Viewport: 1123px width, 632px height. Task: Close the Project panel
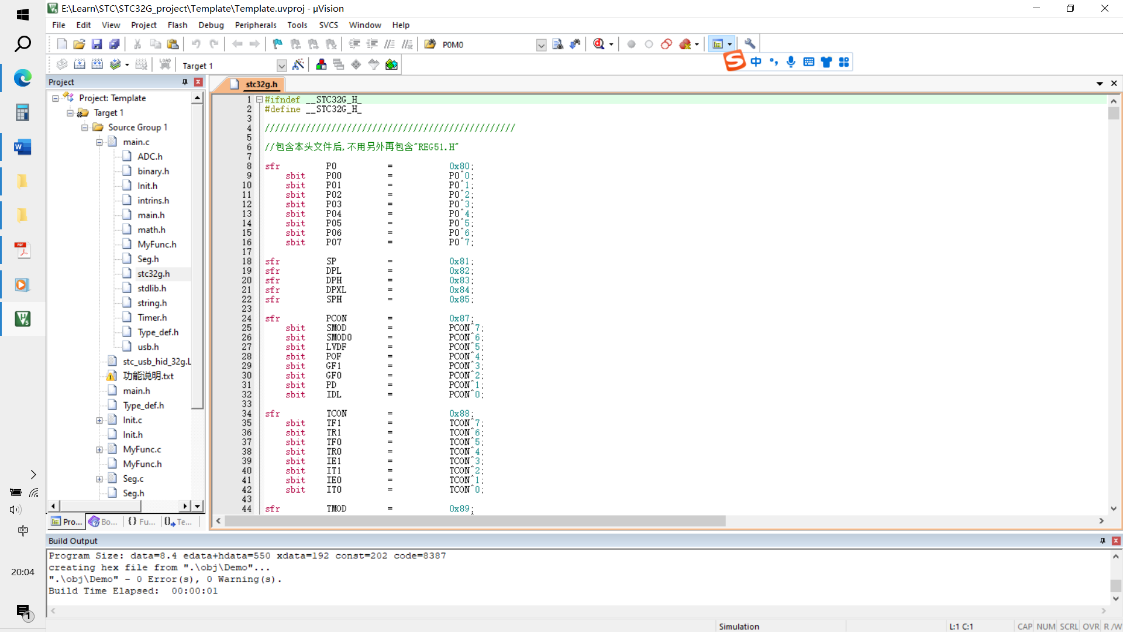coord(198,82)
